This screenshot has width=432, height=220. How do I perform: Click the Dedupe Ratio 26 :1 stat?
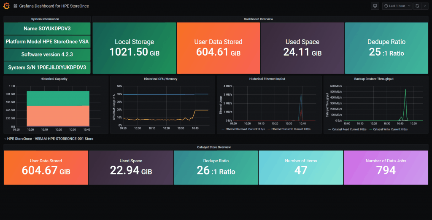216,168
